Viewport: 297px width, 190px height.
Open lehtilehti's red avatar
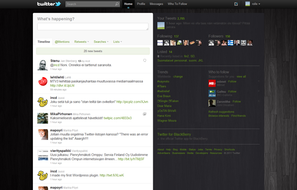click(x=43, y=82)
